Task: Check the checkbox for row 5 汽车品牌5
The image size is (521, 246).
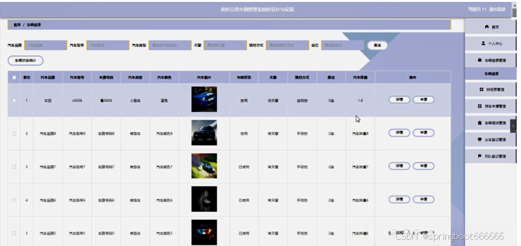Action: pyautogui.click(x=14, y=233)
